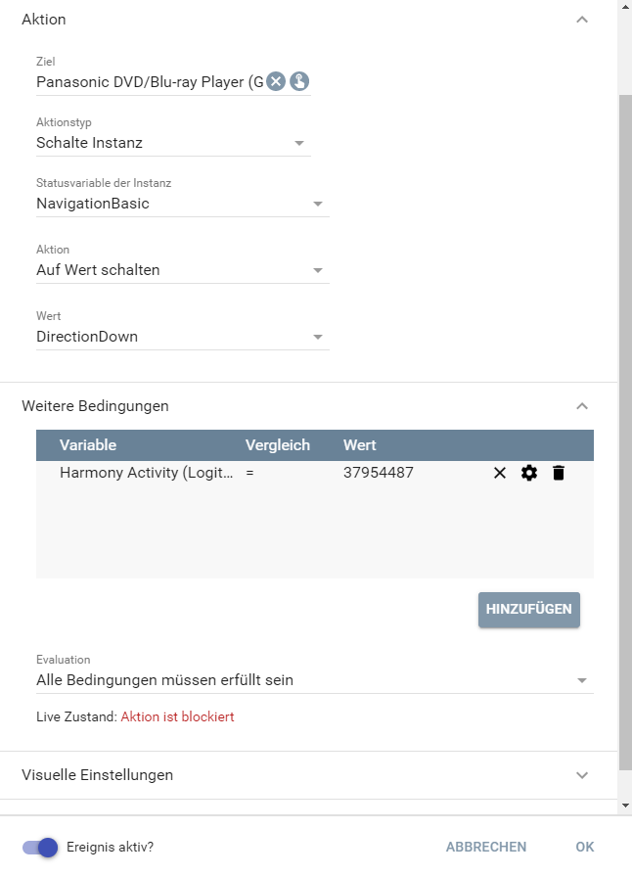Click the select-target hand icon

pos(299,81)
